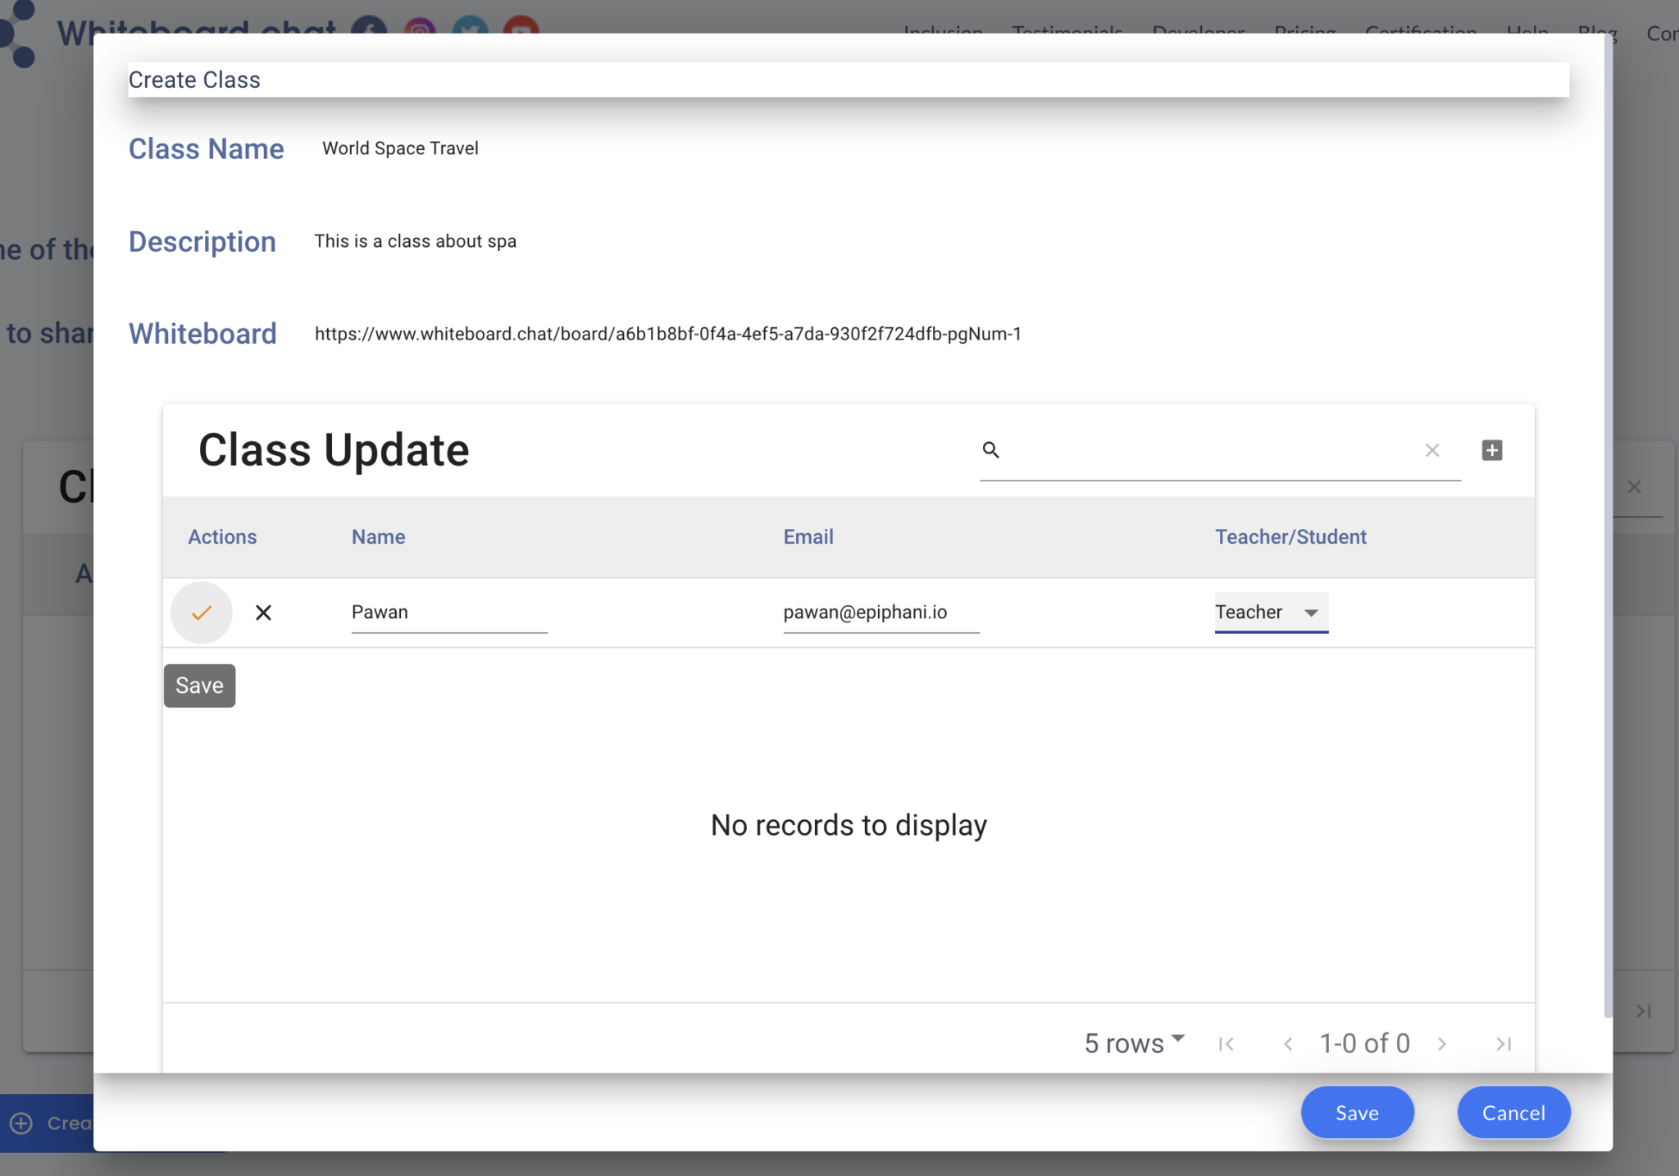This screenshot has height=1176, width=1679.
Task: Cancel row edit with the X icon
Action: [263, 613]
